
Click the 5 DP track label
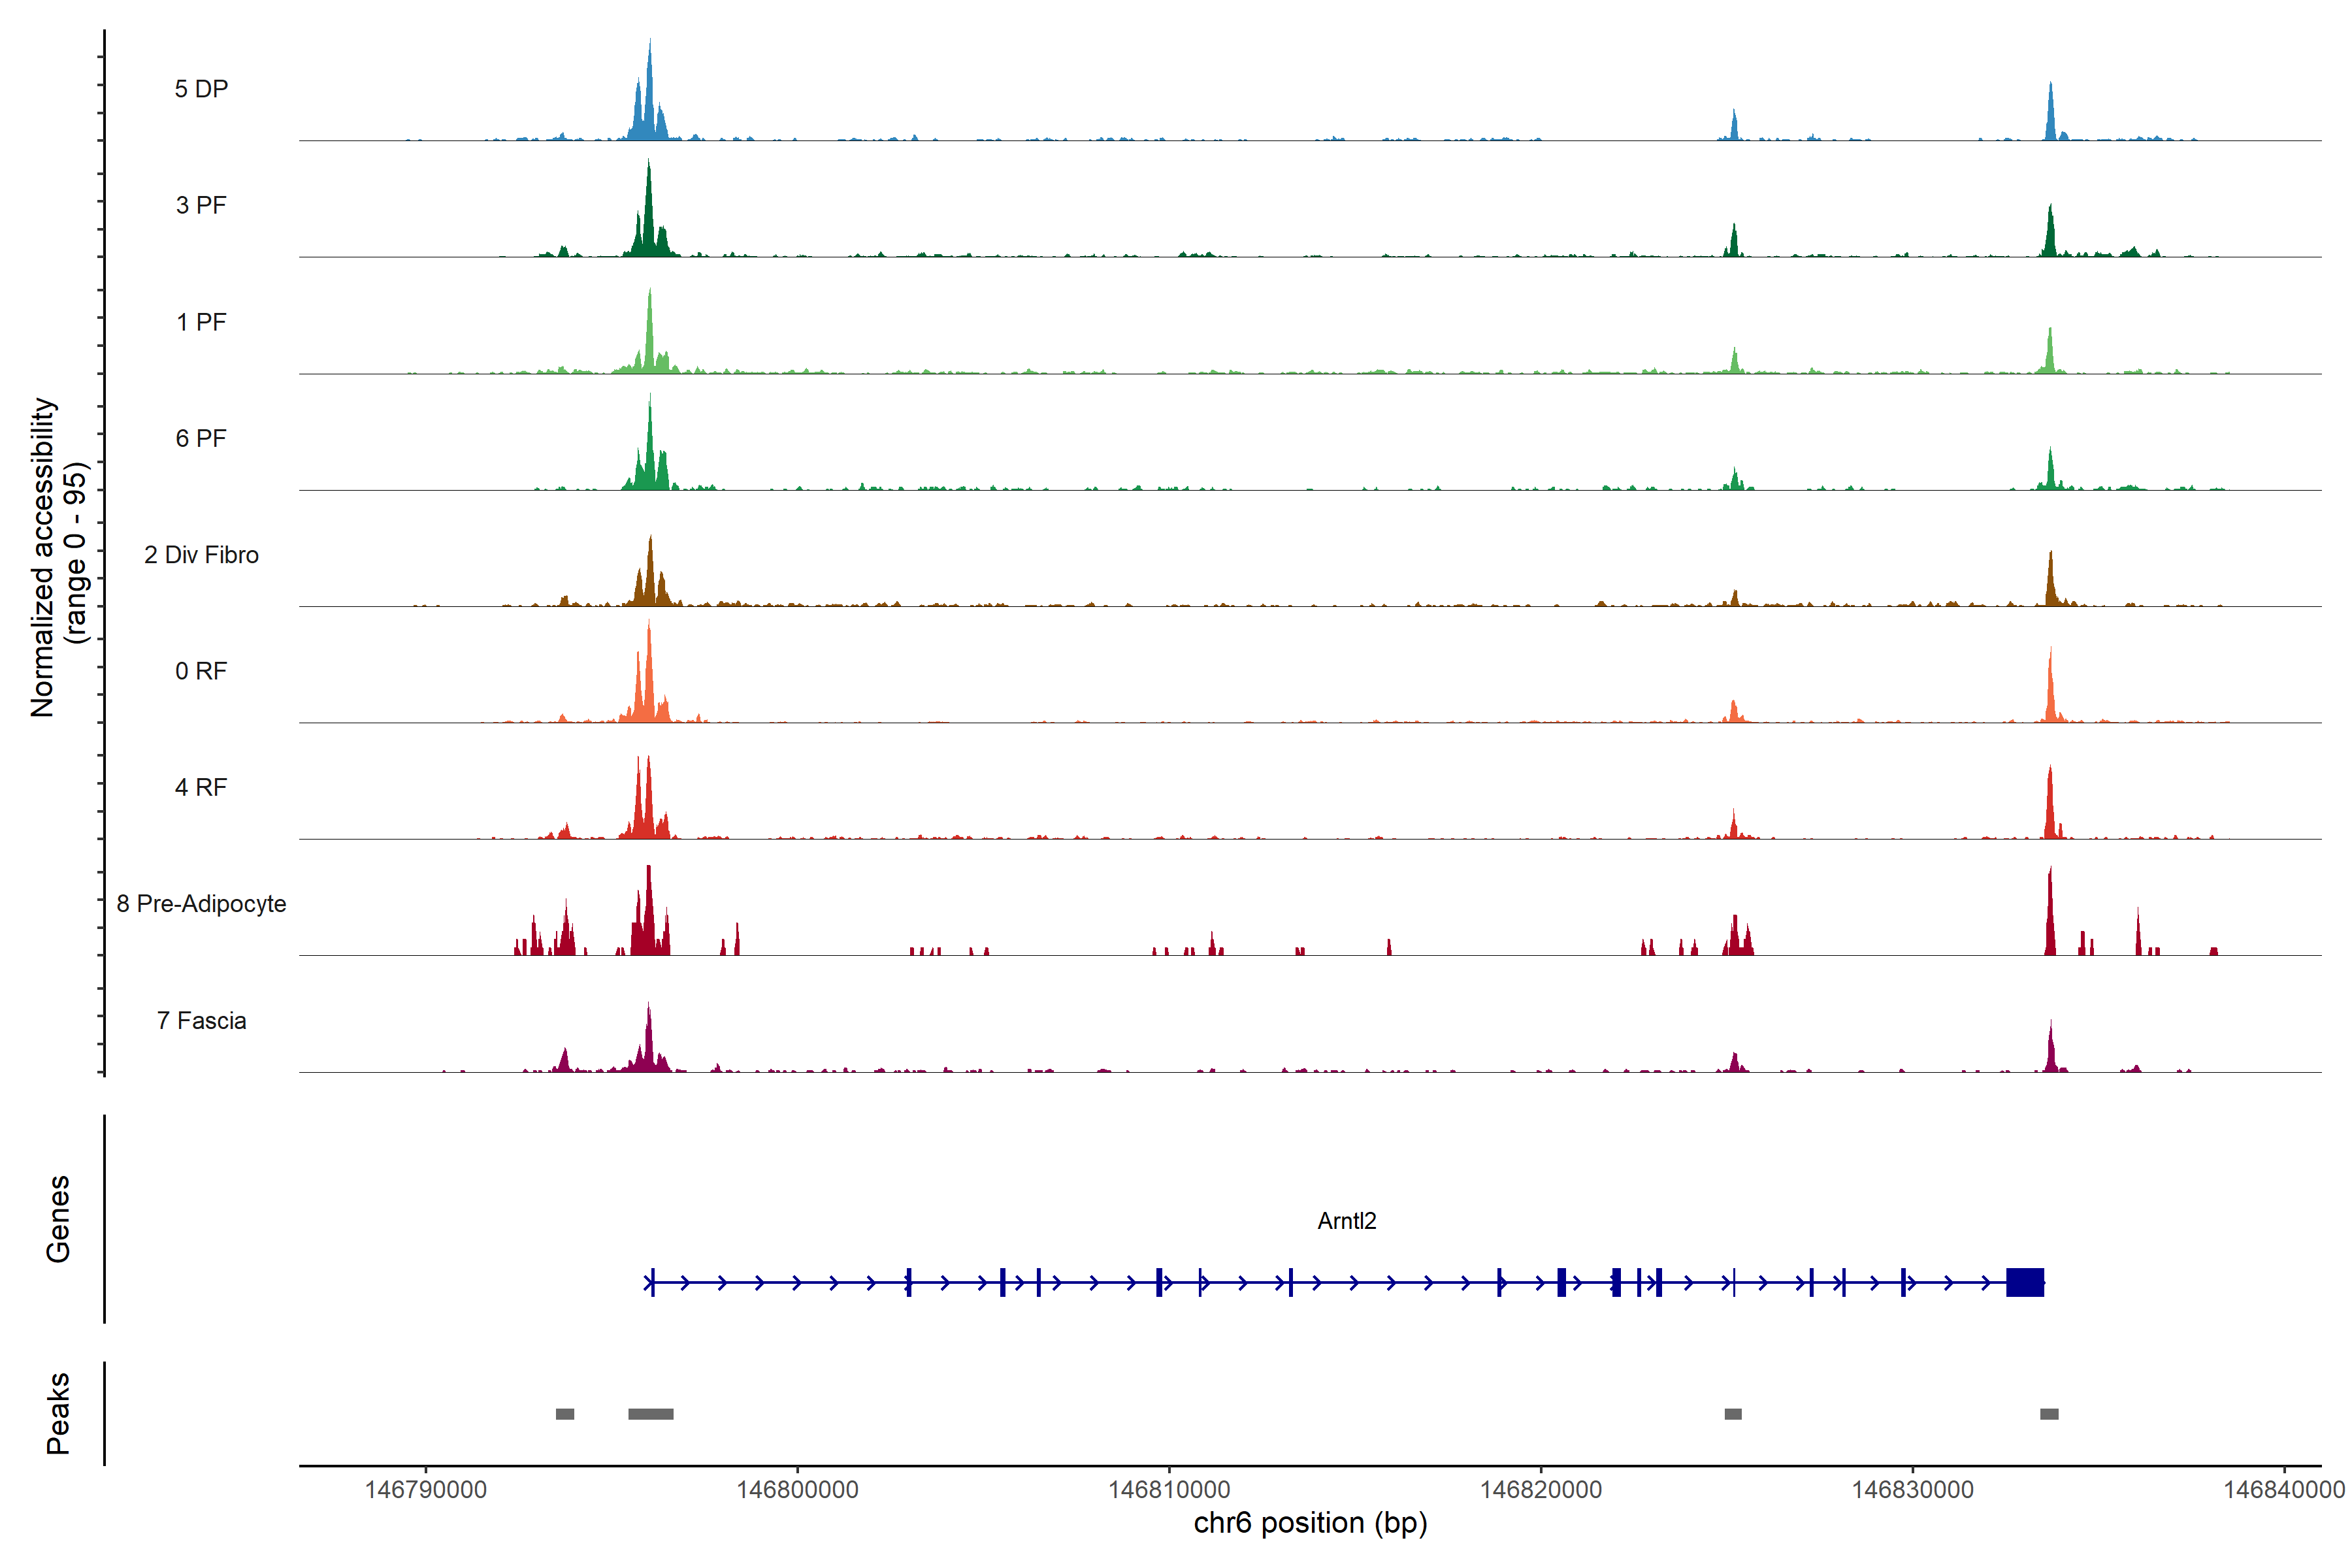(201, 89)
